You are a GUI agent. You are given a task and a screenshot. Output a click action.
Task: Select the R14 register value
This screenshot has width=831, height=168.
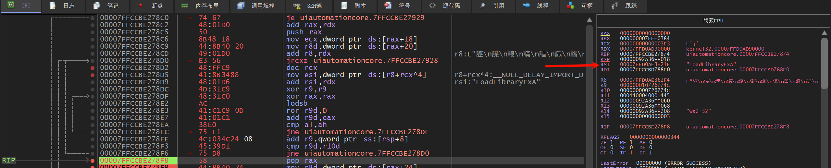pos(645,111)
